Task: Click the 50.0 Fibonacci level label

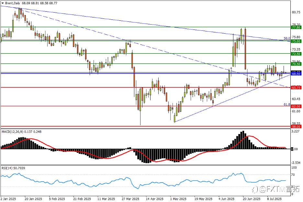Action: pos(287,38)
